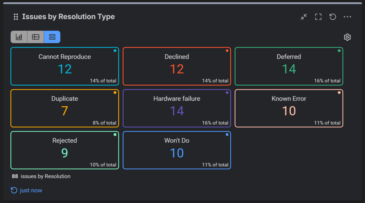Click the drag handle grip beside the panel title
Screen dimensions: 365x203
(x=16, y=17)
